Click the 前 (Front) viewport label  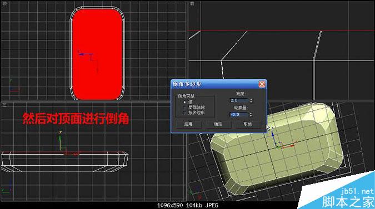point(192,3)
